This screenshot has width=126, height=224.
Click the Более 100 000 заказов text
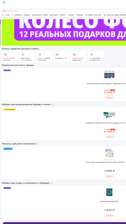click(9, 59)
